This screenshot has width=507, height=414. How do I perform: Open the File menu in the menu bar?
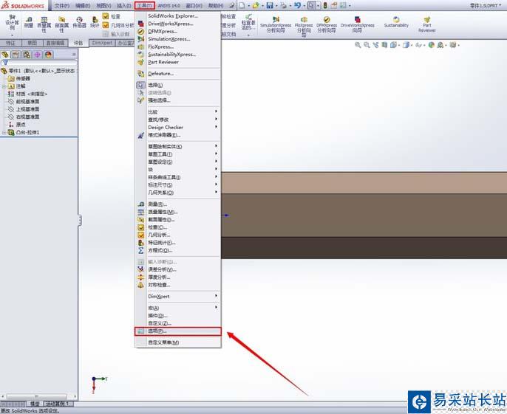click(x=62, y=5)
